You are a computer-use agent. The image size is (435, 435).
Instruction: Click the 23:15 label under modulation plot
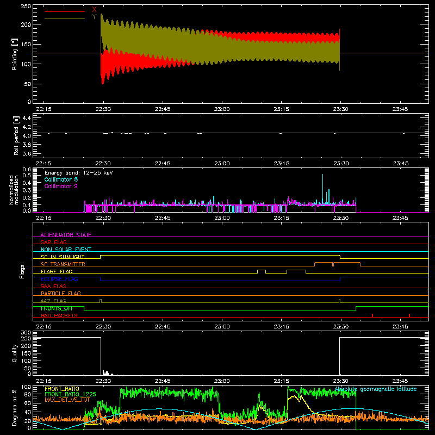(x=281, y=218)
